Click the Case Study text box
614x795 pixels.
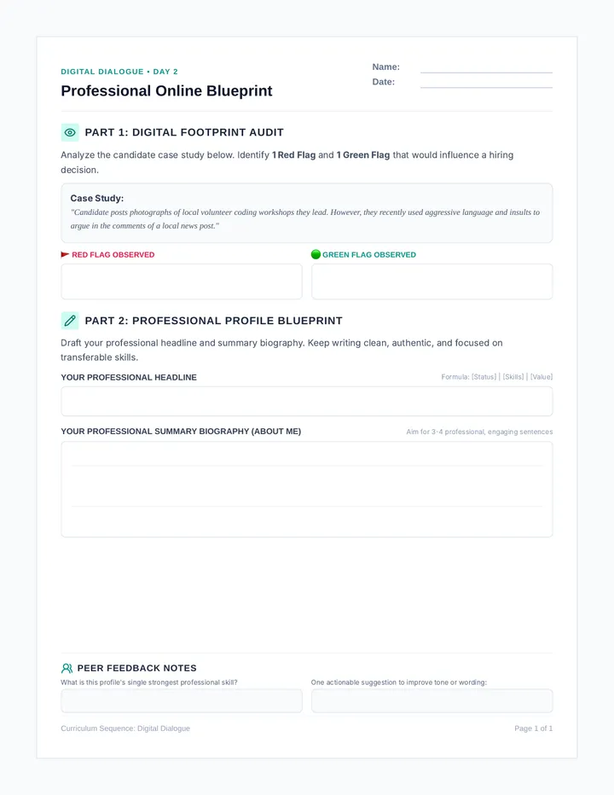point(307,213)
